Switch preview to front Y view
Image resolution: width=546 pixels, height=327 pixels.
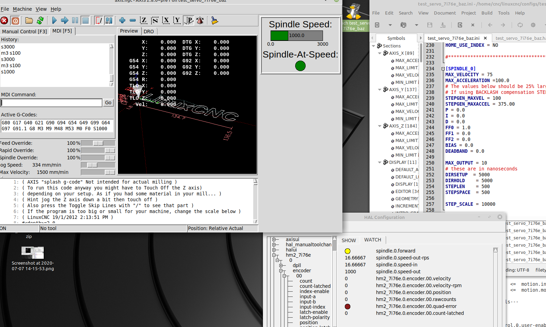[x=177, y=21]
